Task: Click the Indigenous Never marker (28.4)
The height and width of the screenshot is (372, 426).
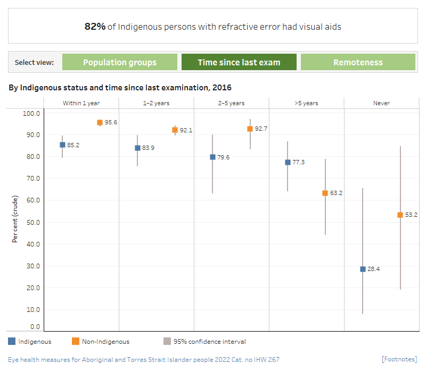Action: click(x=363, y=269)
